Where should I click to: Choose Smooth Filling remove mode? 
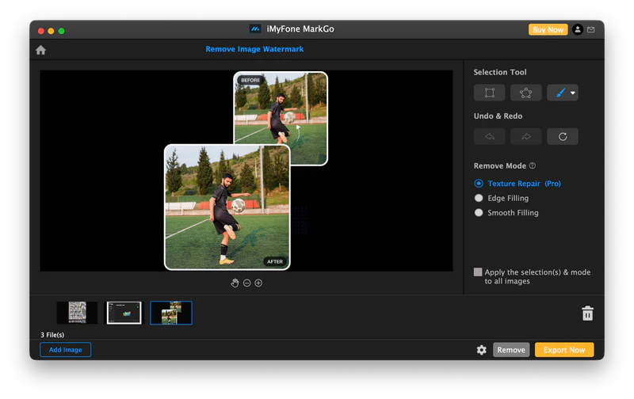479,213
